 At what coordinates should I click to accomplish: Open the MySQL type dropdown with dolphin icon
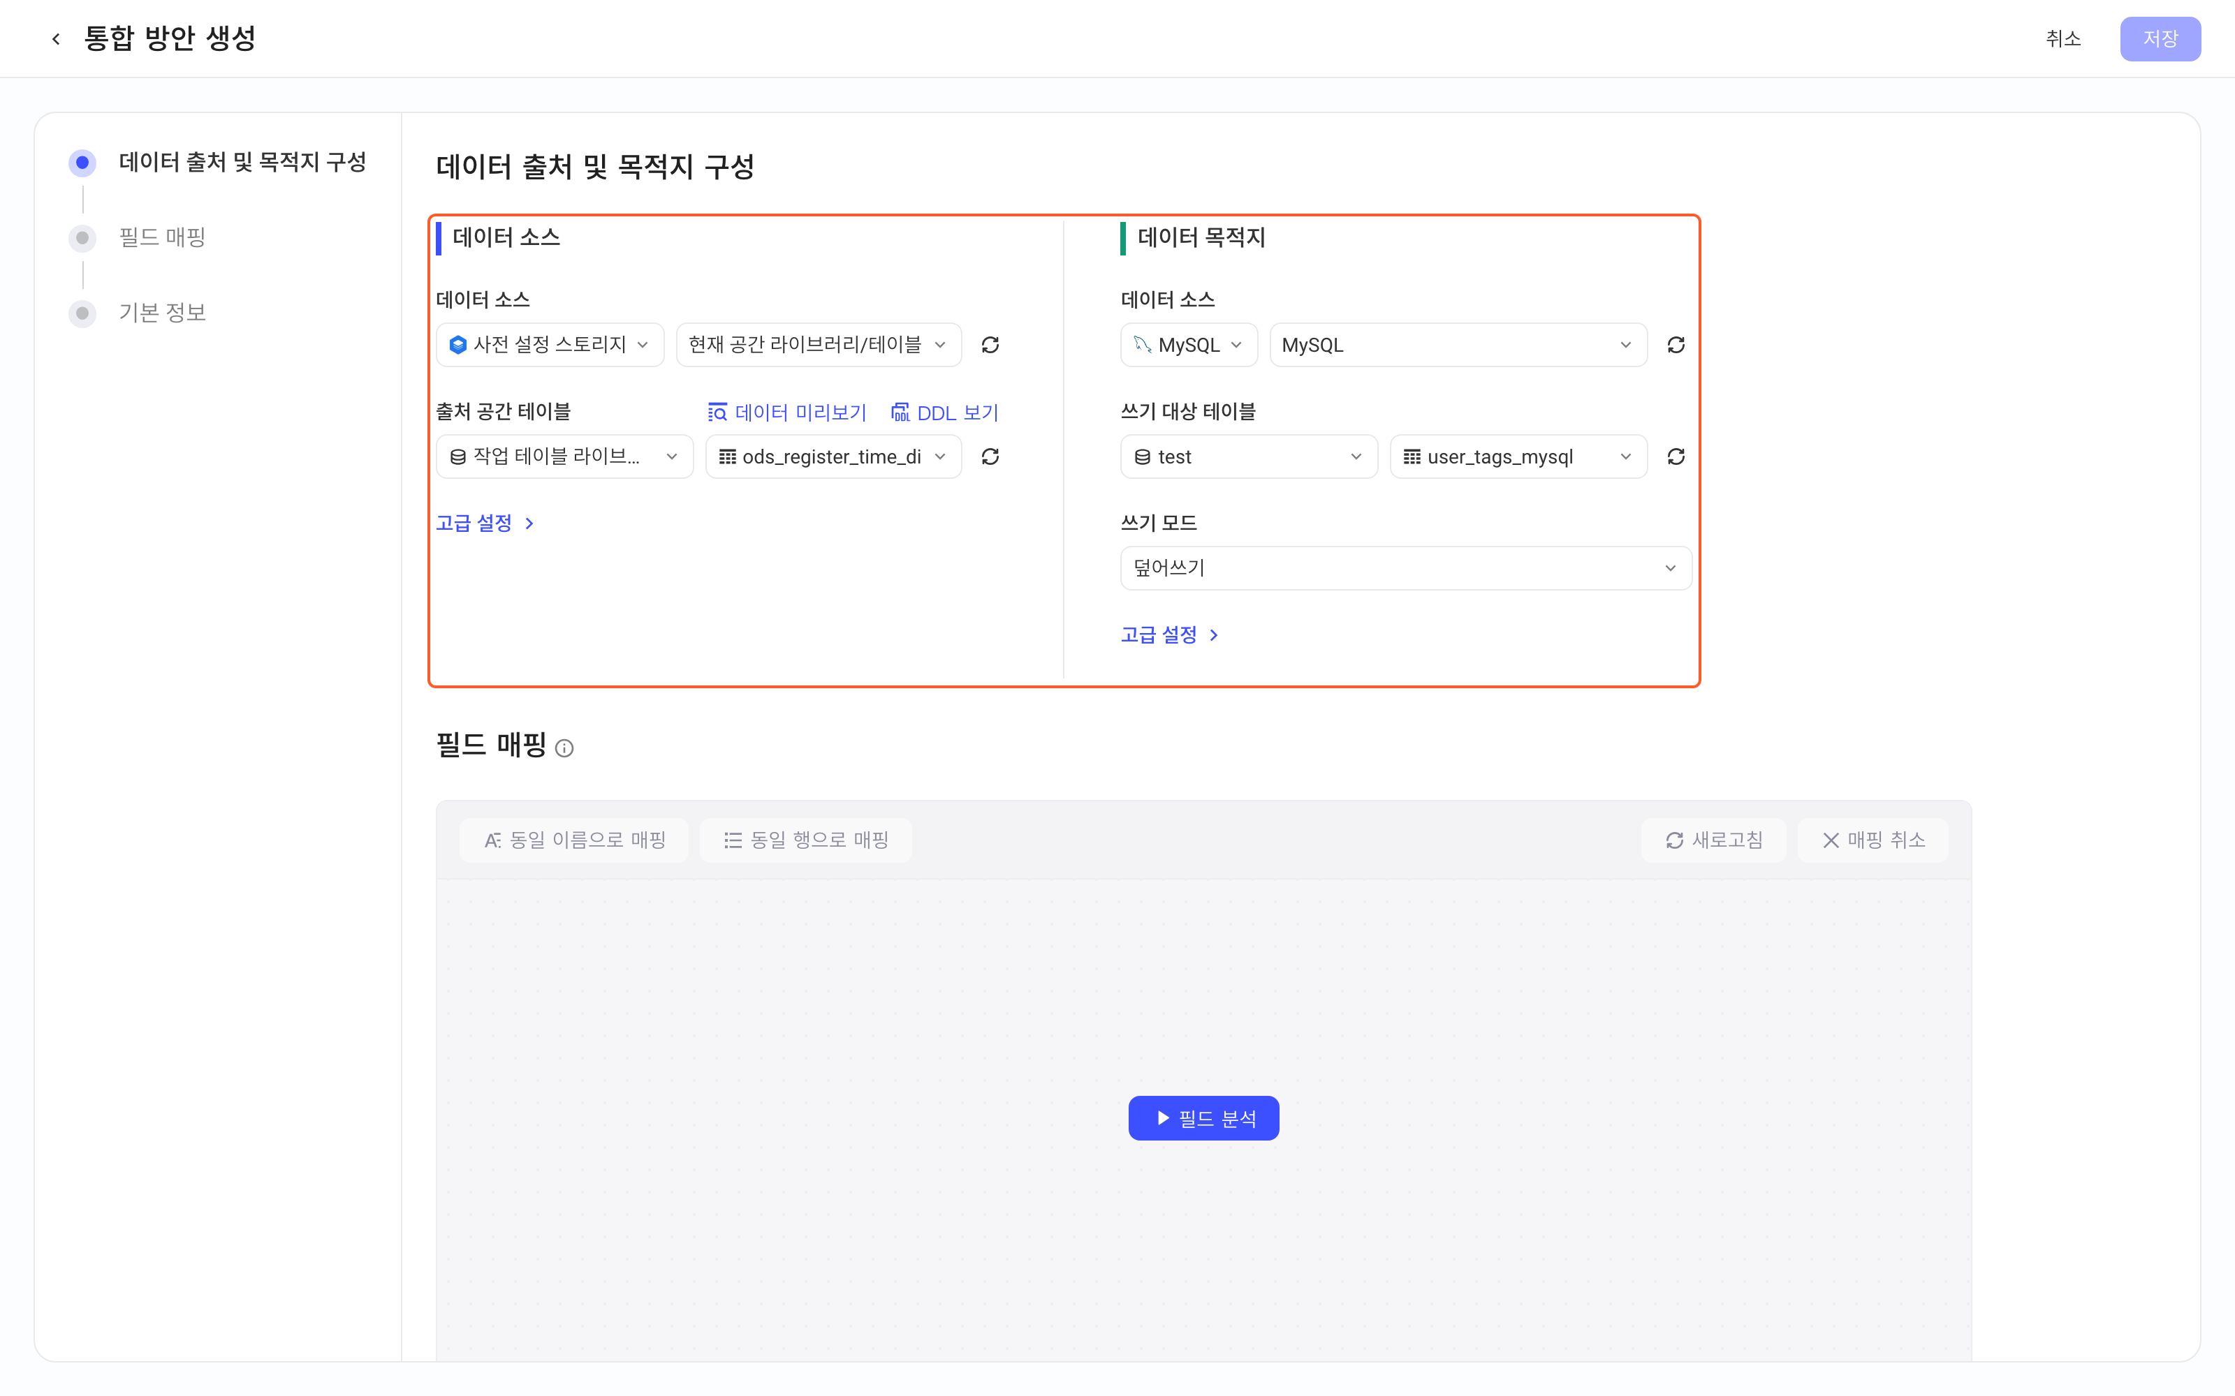click(x=1189, y=346)
